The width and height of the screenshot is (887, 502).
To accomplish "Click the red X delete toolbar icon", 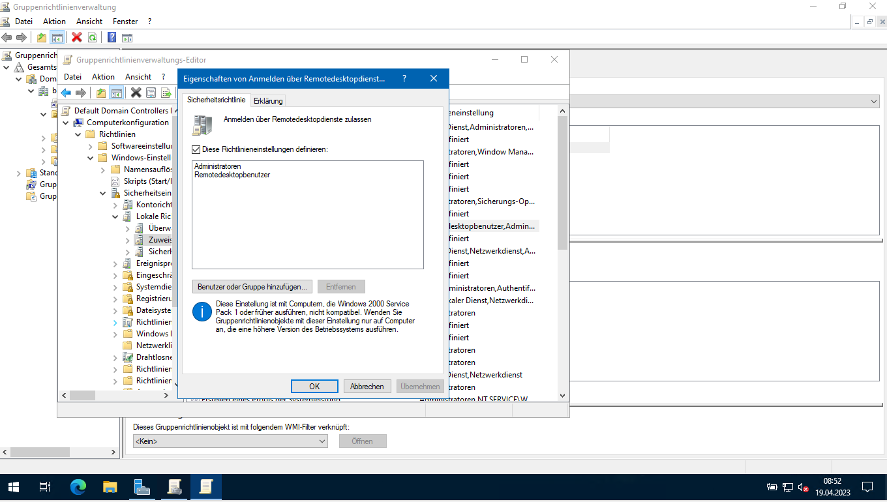I will pos(77,37).
